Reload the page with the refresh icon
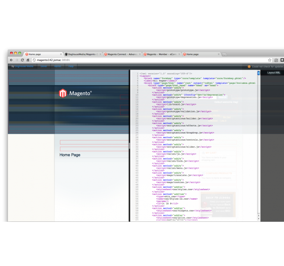 coord(22,60)
